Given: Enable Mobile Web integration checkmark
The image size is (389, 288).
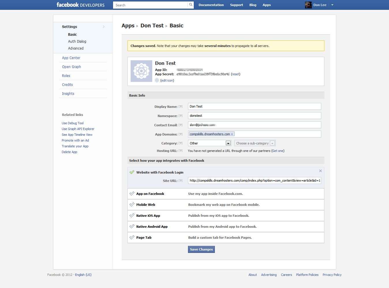Looking at the screenshot, I should [132, 205].
